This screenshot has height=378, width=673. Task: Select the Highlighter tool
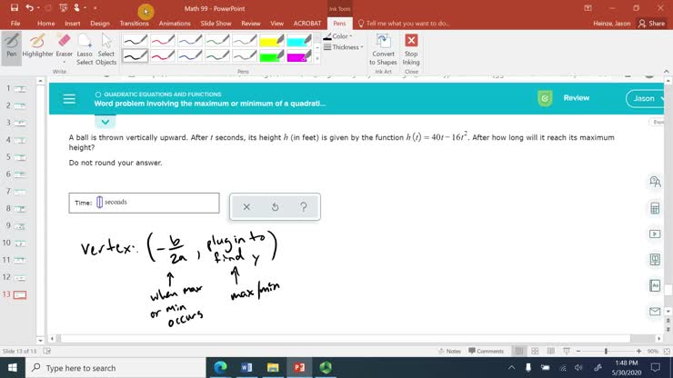point(38,47)
